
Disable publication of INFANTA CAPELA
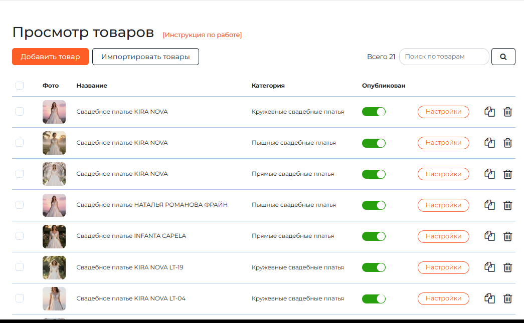(374, 236)
